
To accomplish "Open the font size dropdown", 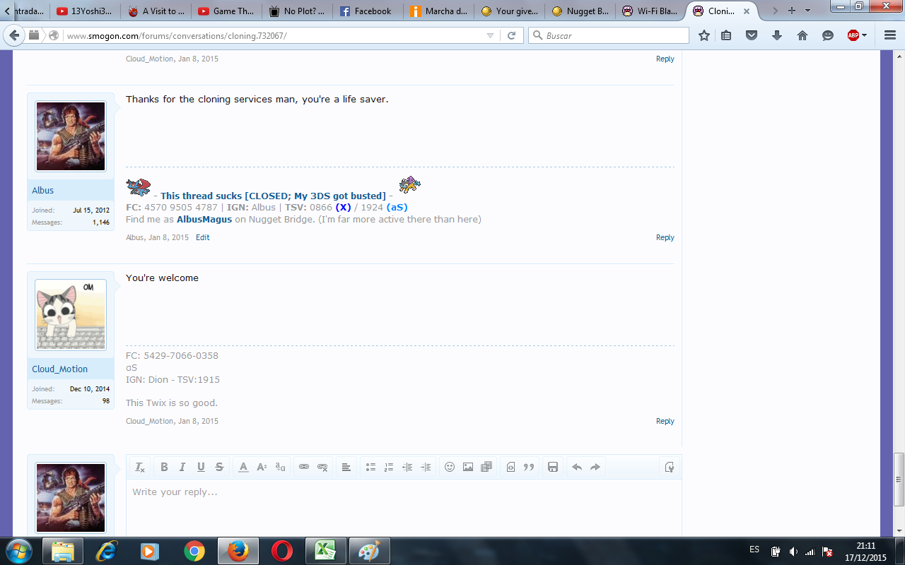I will click(262, 467).
